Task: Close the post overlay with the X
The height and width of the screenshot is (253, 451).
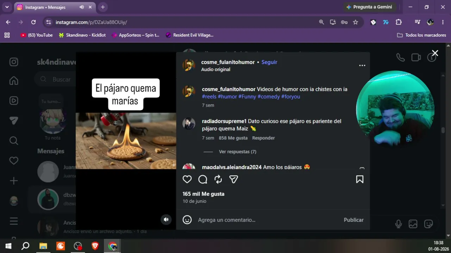Action: tap(435, 53)
